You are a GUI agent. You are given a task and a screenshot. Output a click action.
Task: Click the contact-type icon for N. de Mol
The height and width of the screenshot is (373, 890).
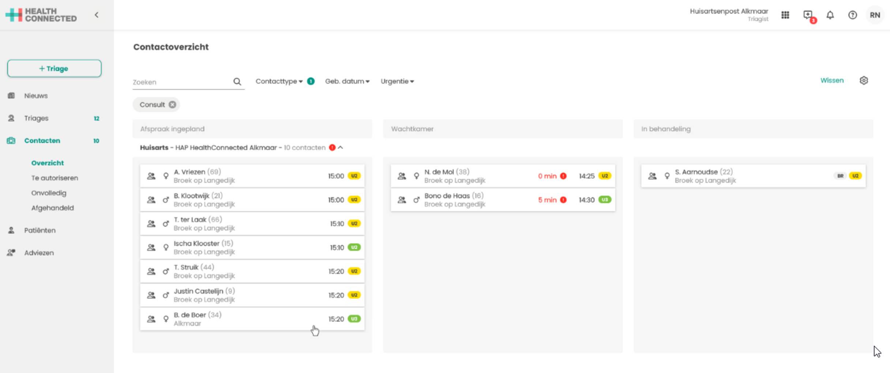point(402,176)
